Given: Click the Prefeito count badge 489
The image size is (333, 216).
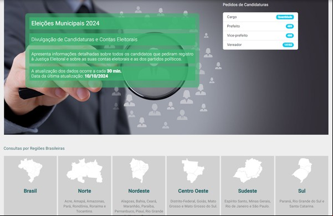Looking at the screenshot, I should click(x=290, y=27).
